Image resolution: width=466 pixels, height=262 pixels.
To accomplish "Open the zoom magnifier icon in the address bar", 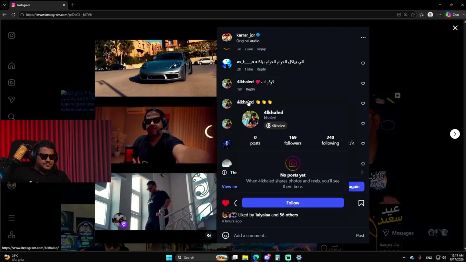I will point(406,15).
